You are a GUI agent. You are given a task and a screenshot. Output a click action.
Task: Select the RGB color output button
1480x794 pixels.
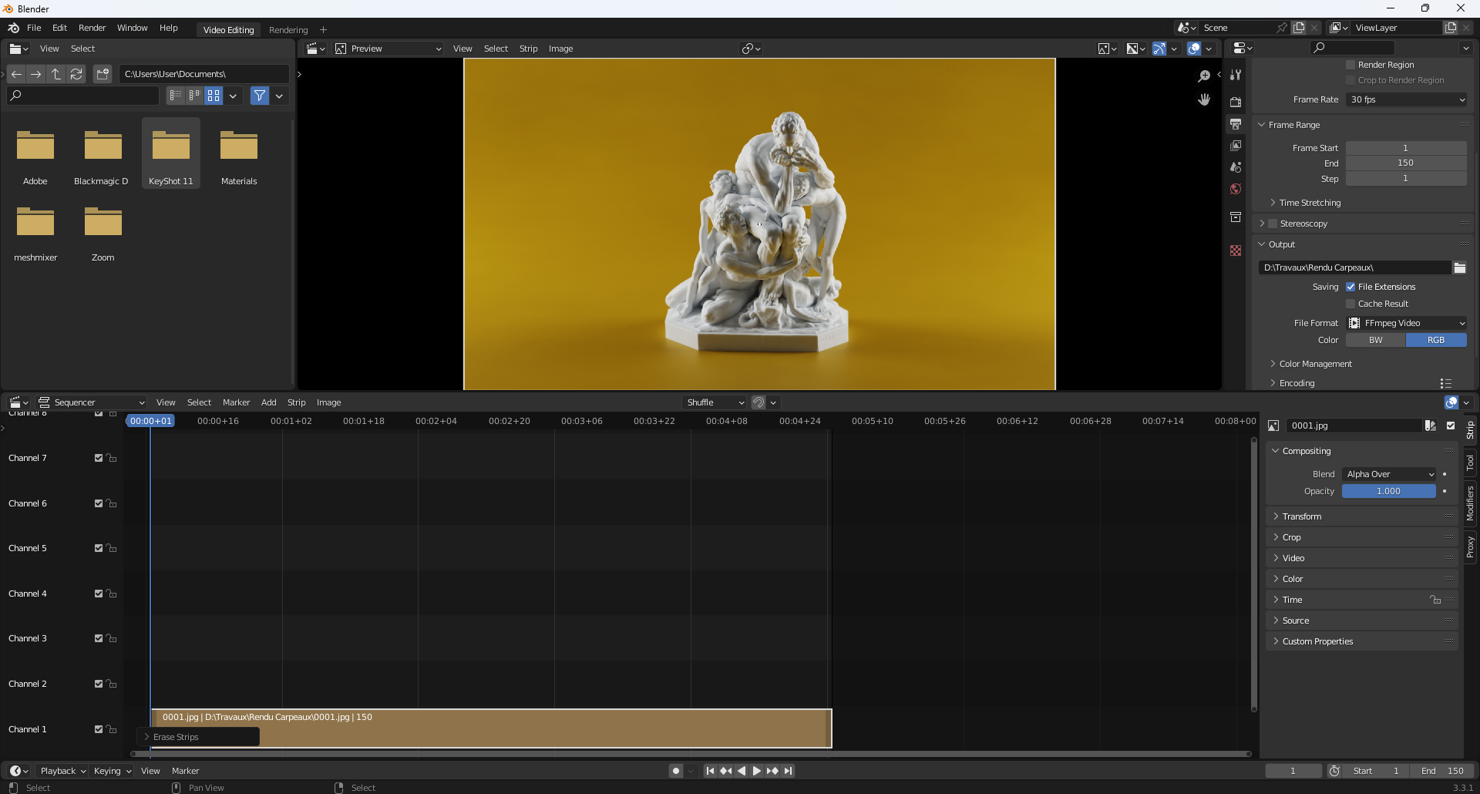[x=1436, y=339]
